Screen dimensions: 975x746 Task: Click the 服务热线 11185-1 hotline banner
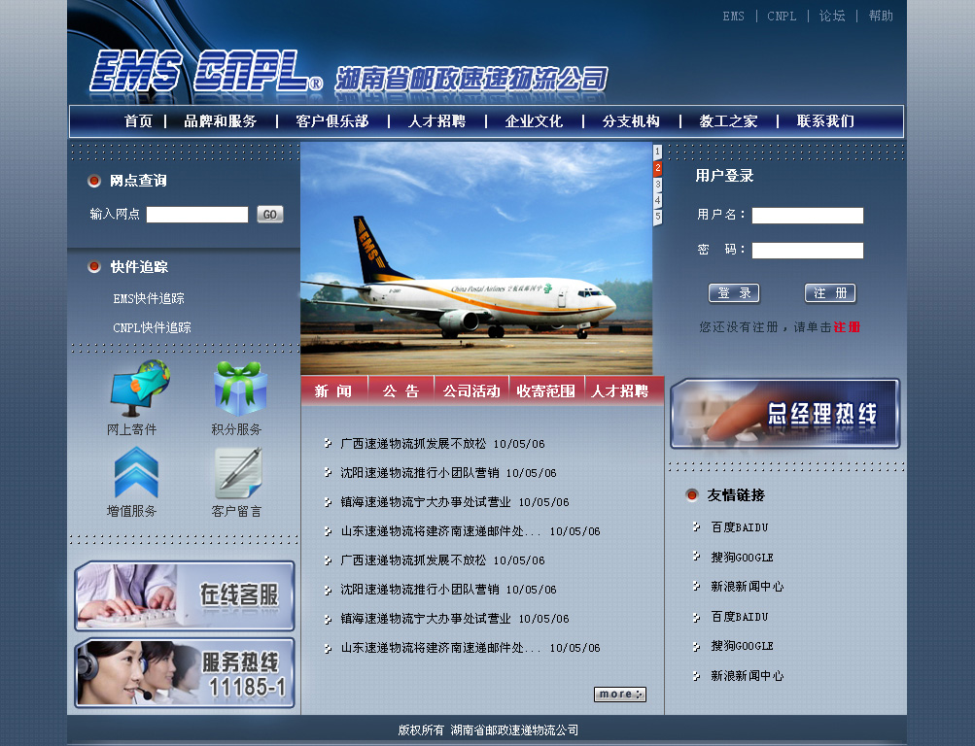coord(185,673)
